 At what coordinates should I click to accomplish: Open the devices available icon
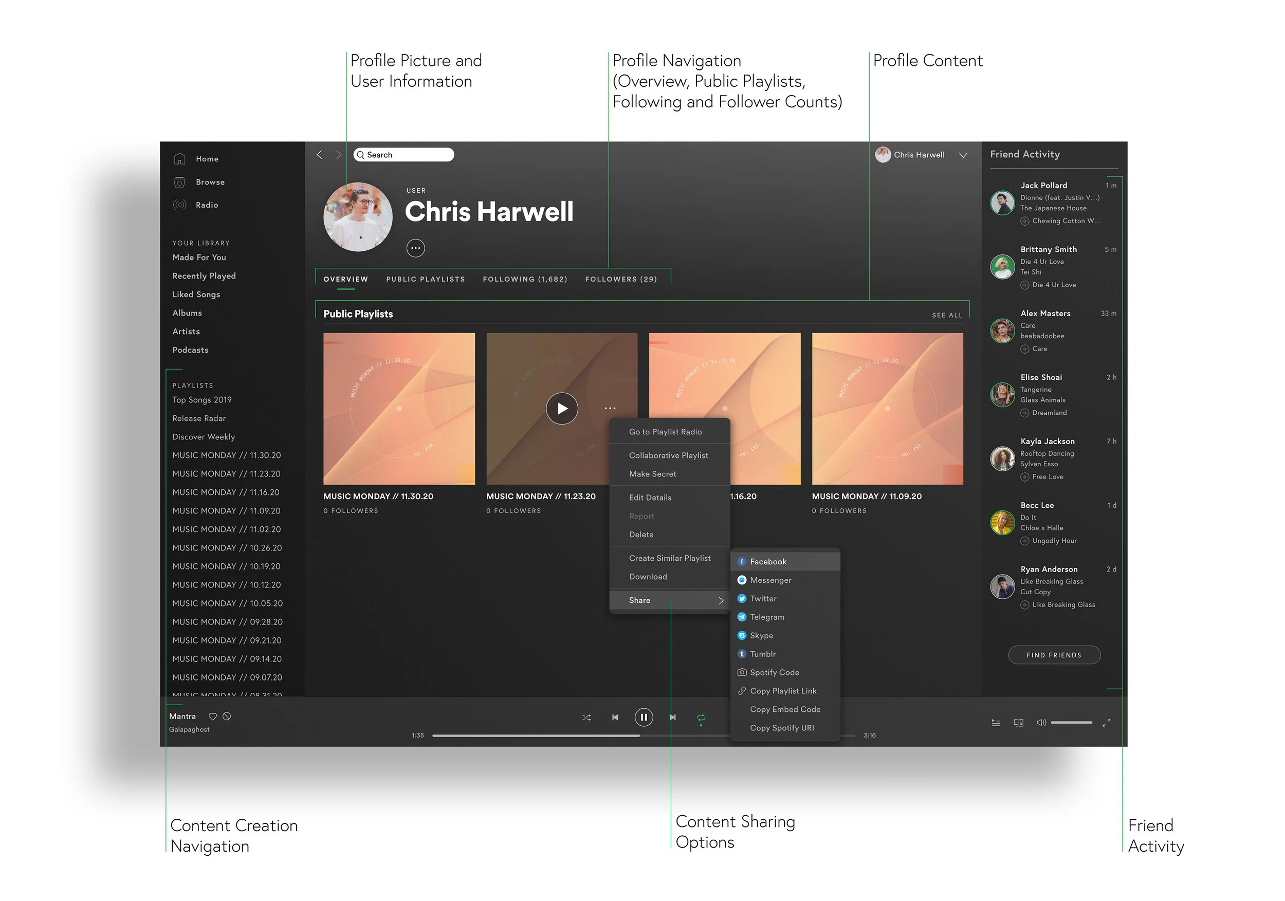[x=1019, y=723]
